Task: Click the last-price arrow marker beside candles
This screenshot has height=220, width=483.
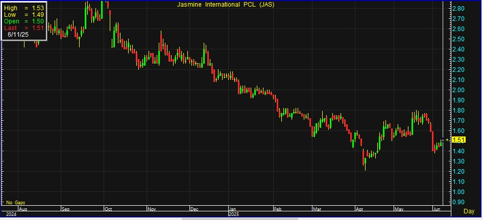Action: click(x=447, y=140)
